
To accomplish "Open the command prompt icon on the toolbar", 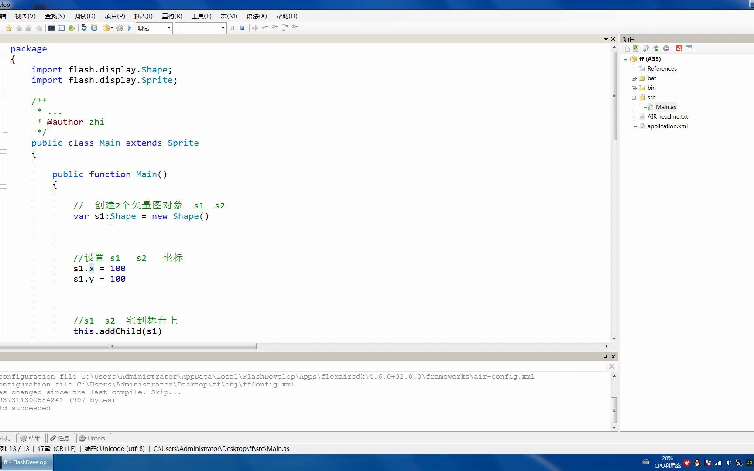I will [x=51, y=28].
